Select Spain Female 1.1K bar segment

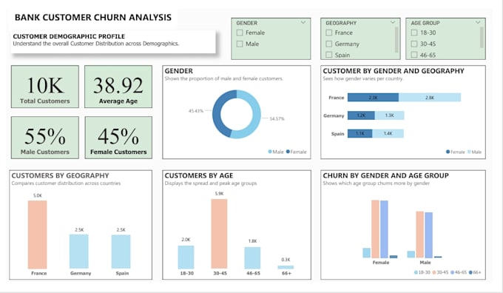(360, 133)
